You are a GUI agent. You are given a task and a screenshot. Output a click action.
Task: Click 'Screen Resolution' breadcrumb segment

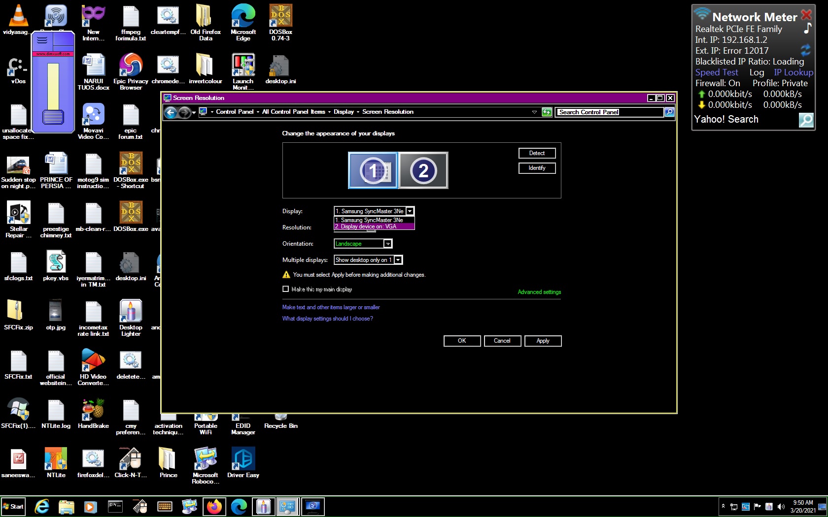click(387, 112)
